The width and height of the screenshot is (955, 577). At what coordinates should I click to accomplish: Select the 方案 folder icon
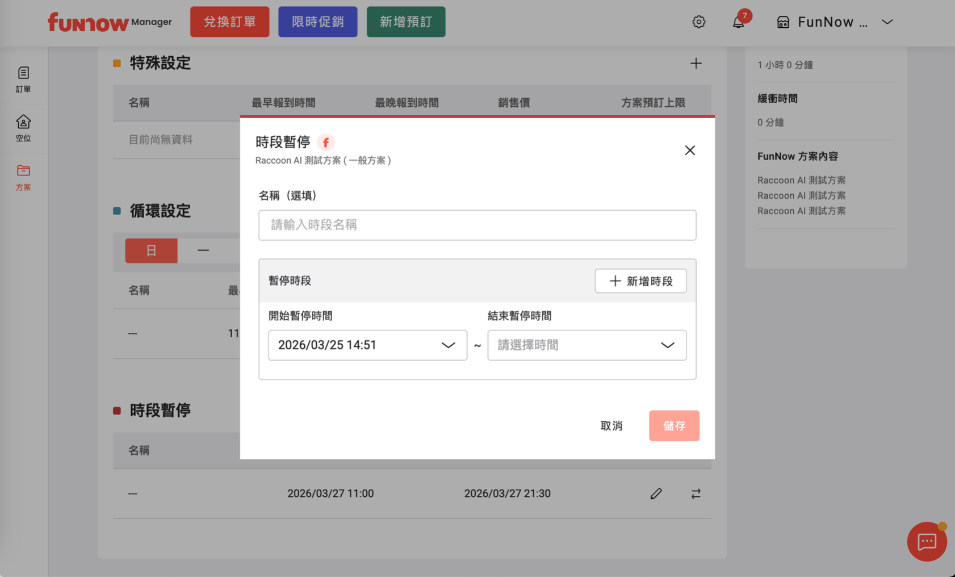23,177
